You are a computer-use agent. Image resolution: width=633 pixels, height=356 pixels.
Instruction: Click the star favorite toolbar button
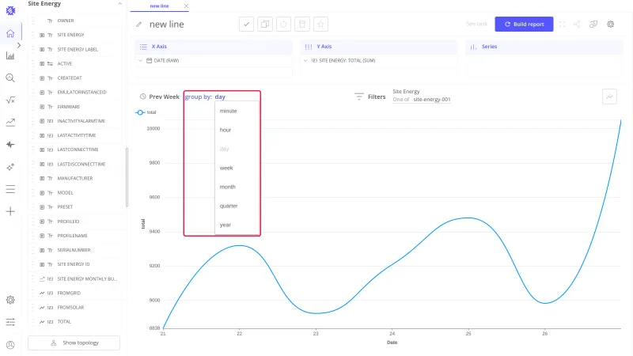click(x=320, y=25)
